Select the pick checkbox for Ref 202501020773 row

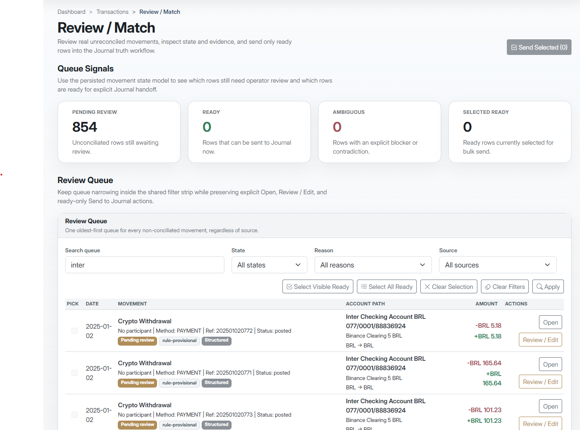74,414
